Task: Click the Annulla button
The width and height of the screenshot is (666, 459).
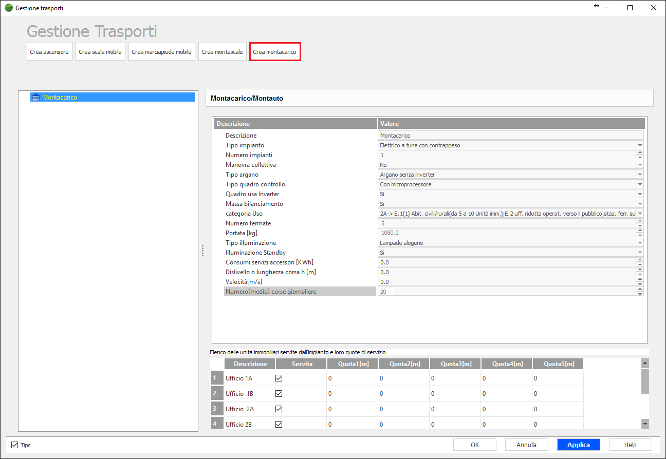Action: 526,445
